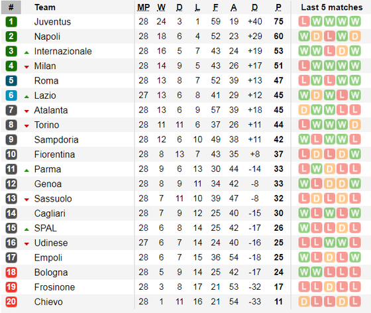371x313 pixels.
Task: Click the Last 5 matches header
Action: [332, 7]
